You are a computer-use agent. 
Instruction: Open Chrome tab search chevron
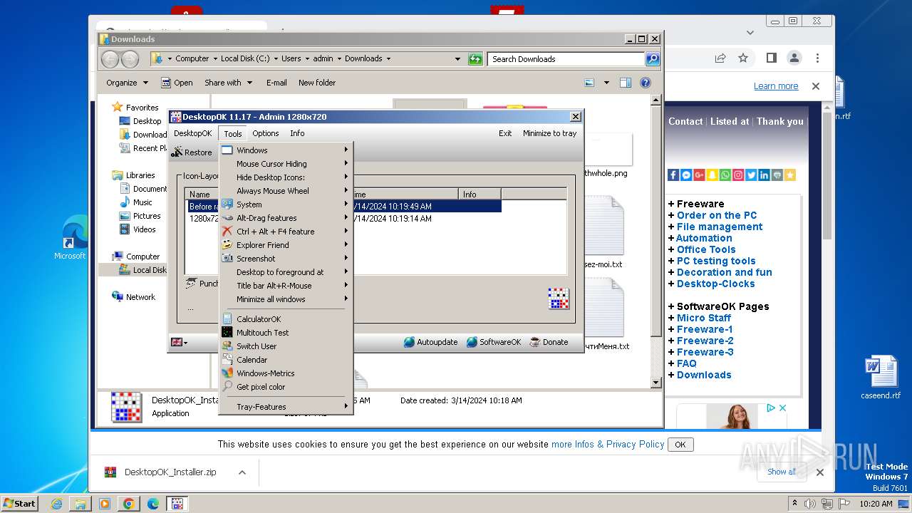pyautogui.click(x=750, y=32)
